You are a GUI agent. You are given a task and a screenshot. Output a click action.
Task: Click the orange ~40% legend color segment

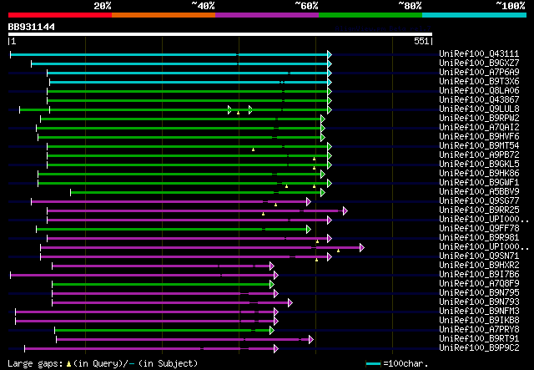(x=164, y=15)
